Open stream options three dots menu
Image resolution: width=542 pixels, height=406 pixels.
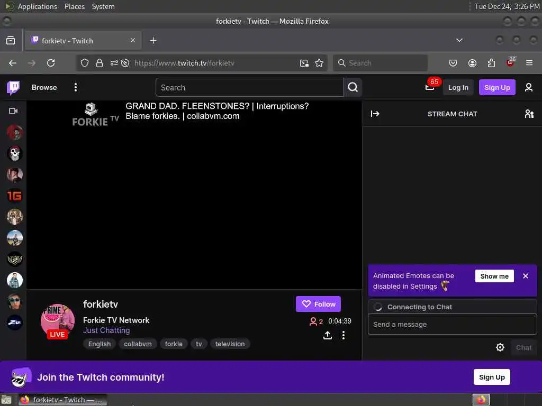[343, 335]
